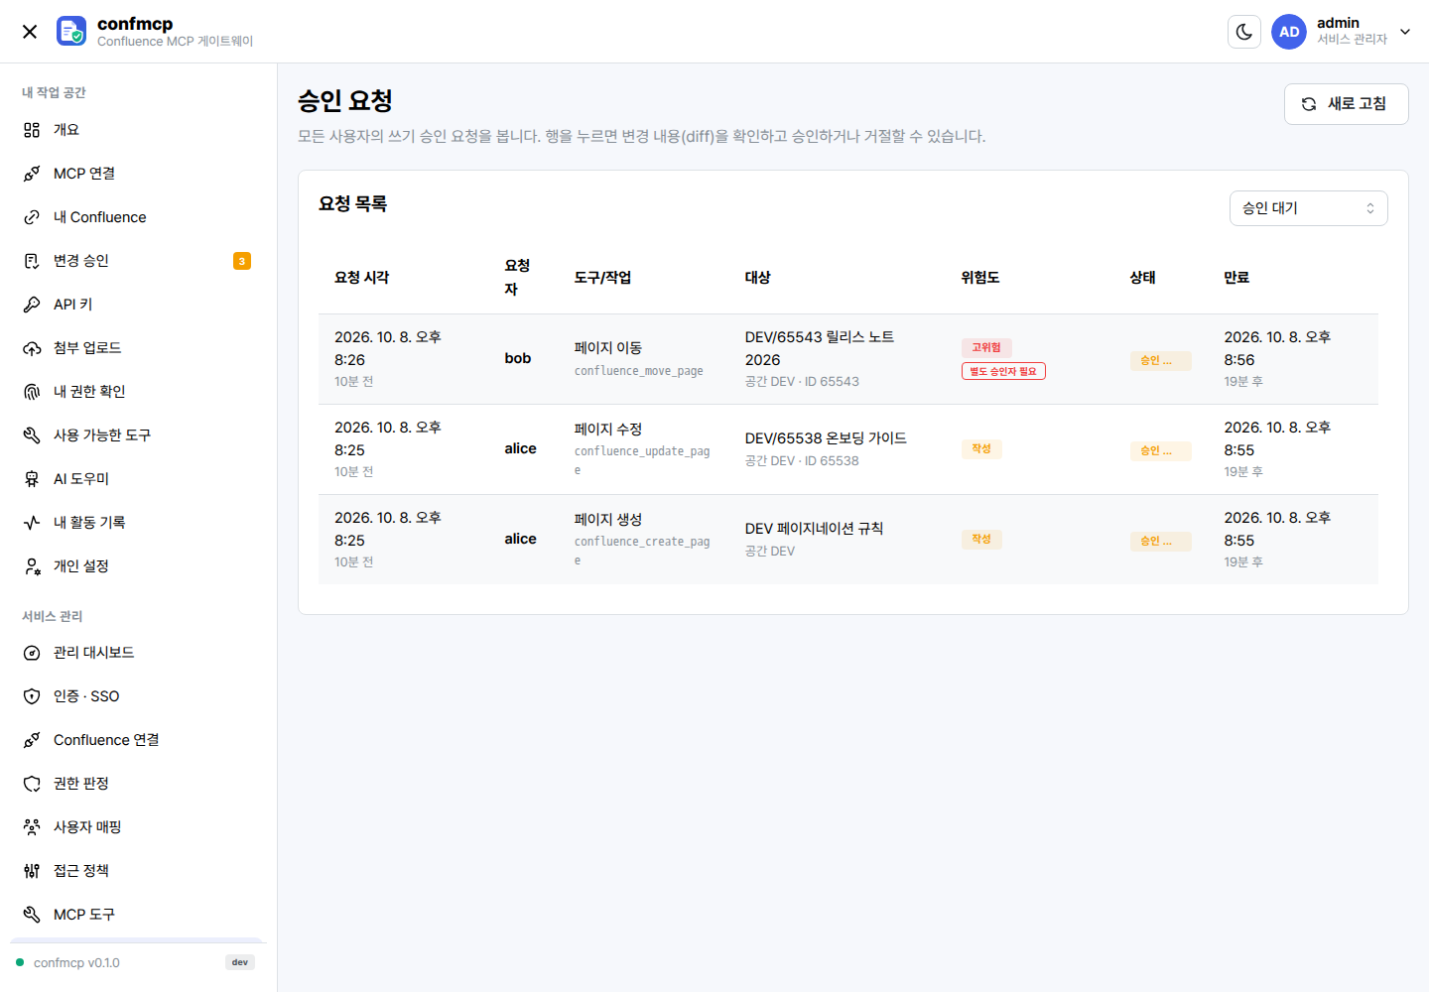Click the 내 Confluence link icon
Viewport: 1429px width, 992px height.
[x=32, y=217]
